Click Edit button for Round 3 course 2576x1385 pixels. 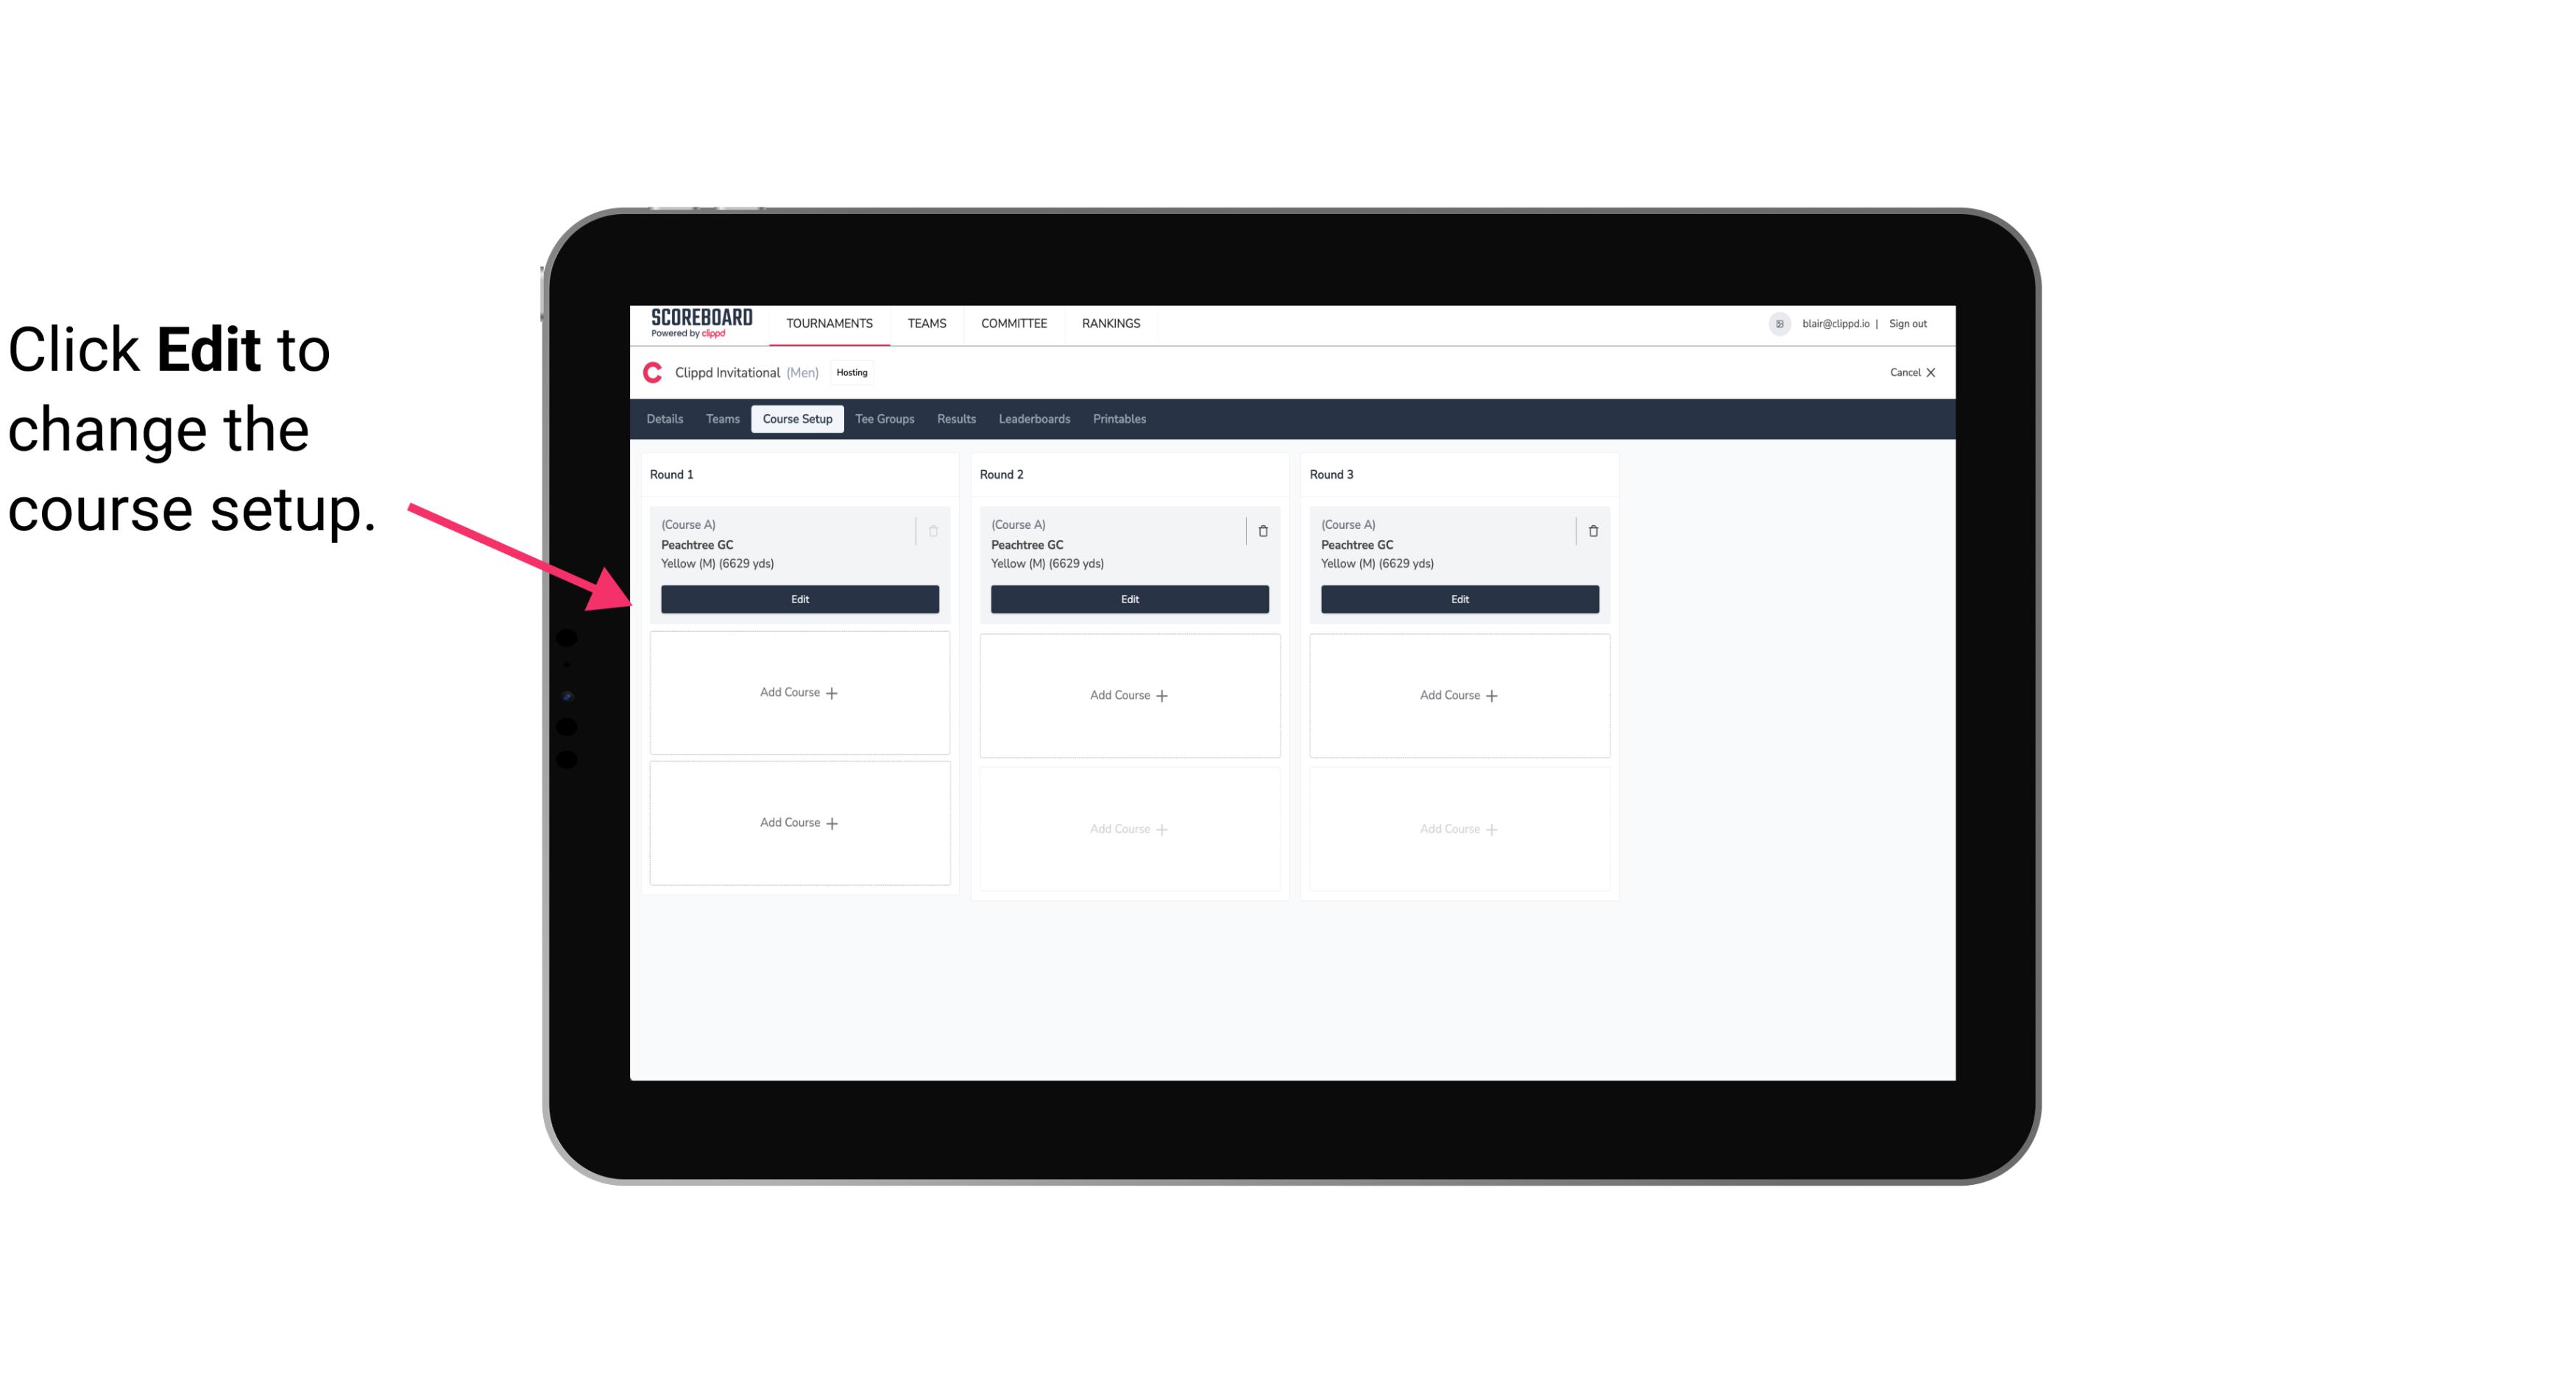tap(1459, 599)
